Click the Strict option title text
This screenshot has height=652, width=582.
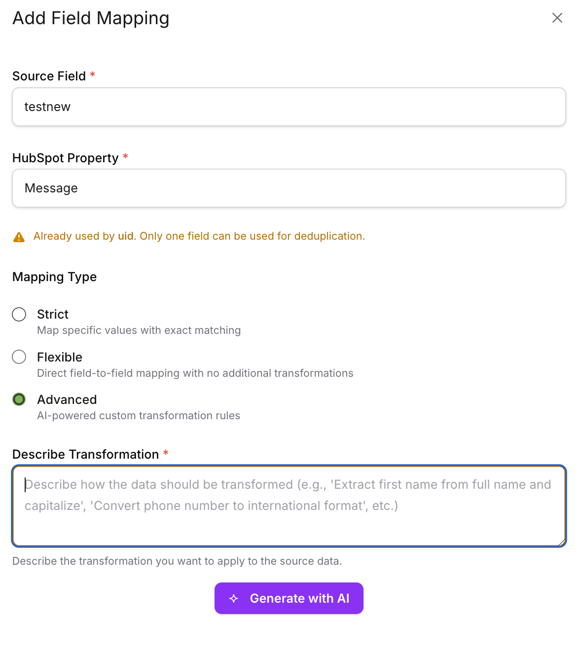[x=53, y=314]
